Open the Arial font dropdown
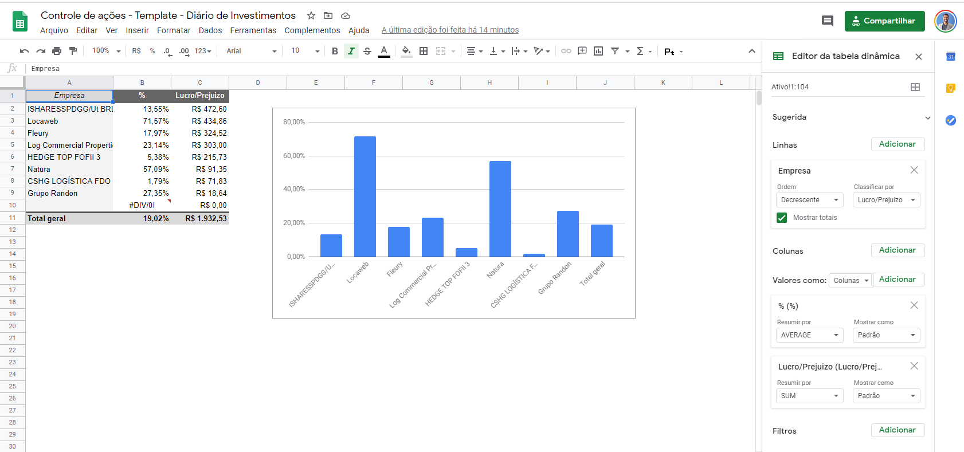The width and height of the screenshot is (964, 452). coord(251,51)
